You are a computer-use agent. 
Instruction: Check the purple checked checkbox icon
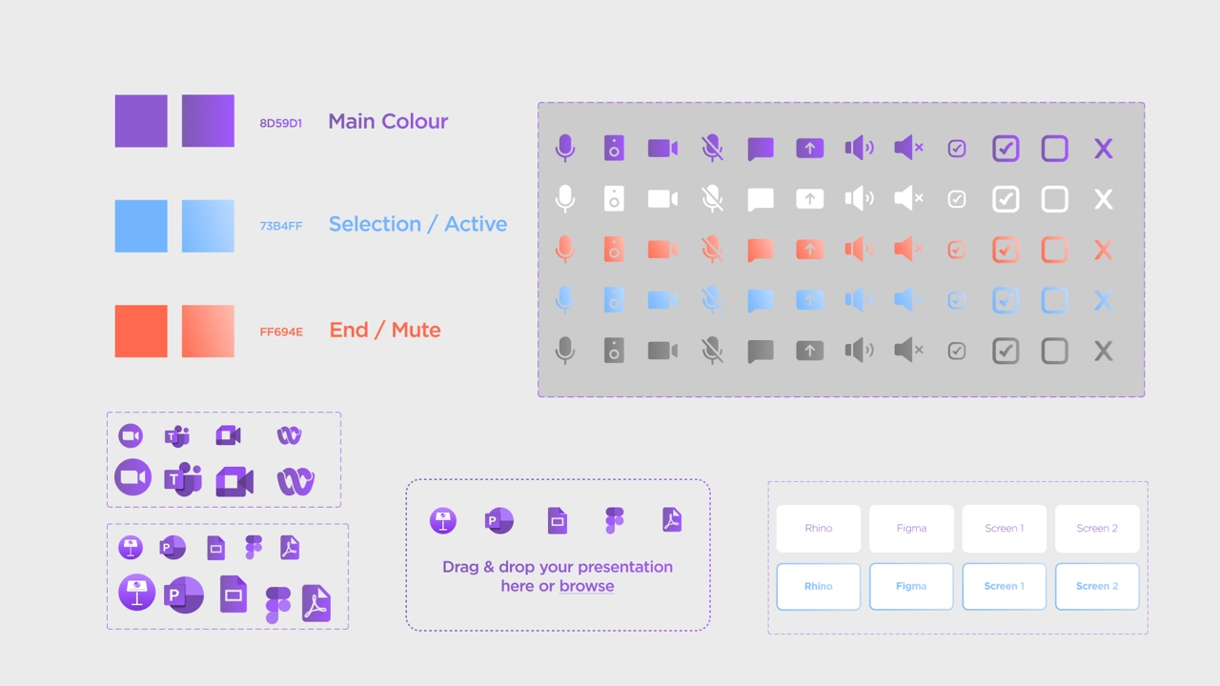1006,148
